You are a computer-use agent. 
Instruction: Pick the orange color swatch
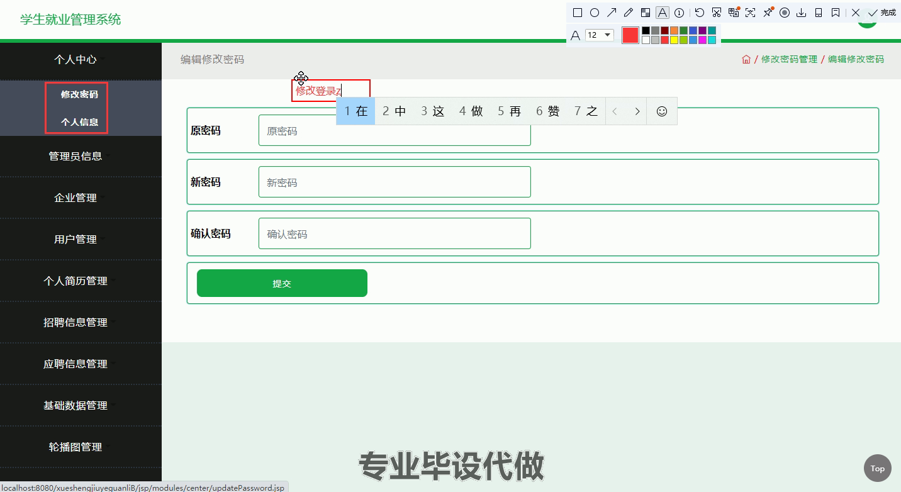[674, 30]
